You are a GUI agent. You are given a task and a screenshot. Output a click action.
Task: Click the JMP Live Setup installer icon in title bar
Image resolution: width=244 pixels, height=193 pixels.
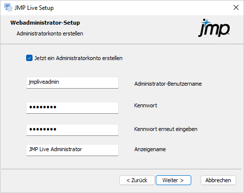tap(8, 7)
